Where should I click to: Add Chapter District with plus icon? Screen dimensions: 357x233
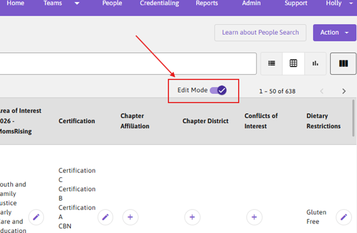point(192,217)
